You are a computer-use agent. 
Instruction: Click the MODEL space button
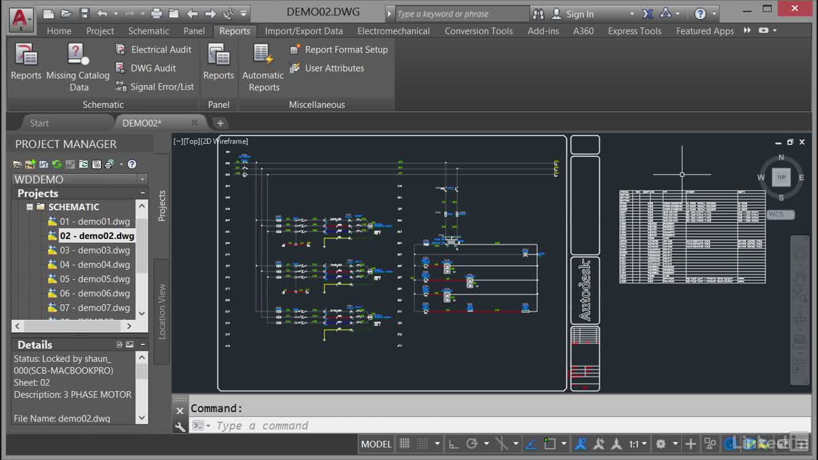tap(376, 444)
